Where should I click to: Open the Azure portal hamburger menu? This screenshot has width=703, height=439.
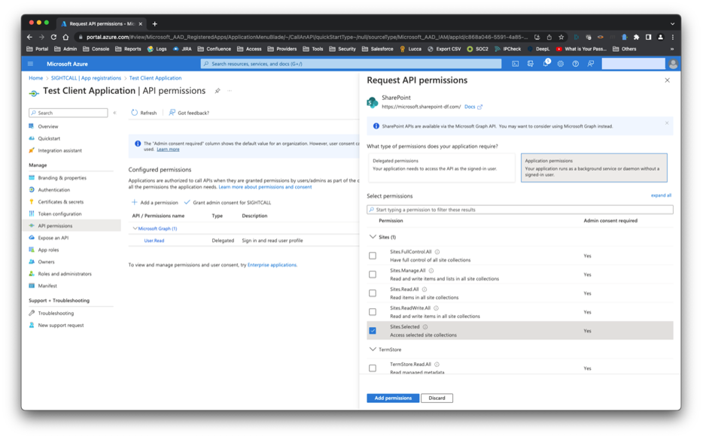pyautogui.click(x=31, y=64)
